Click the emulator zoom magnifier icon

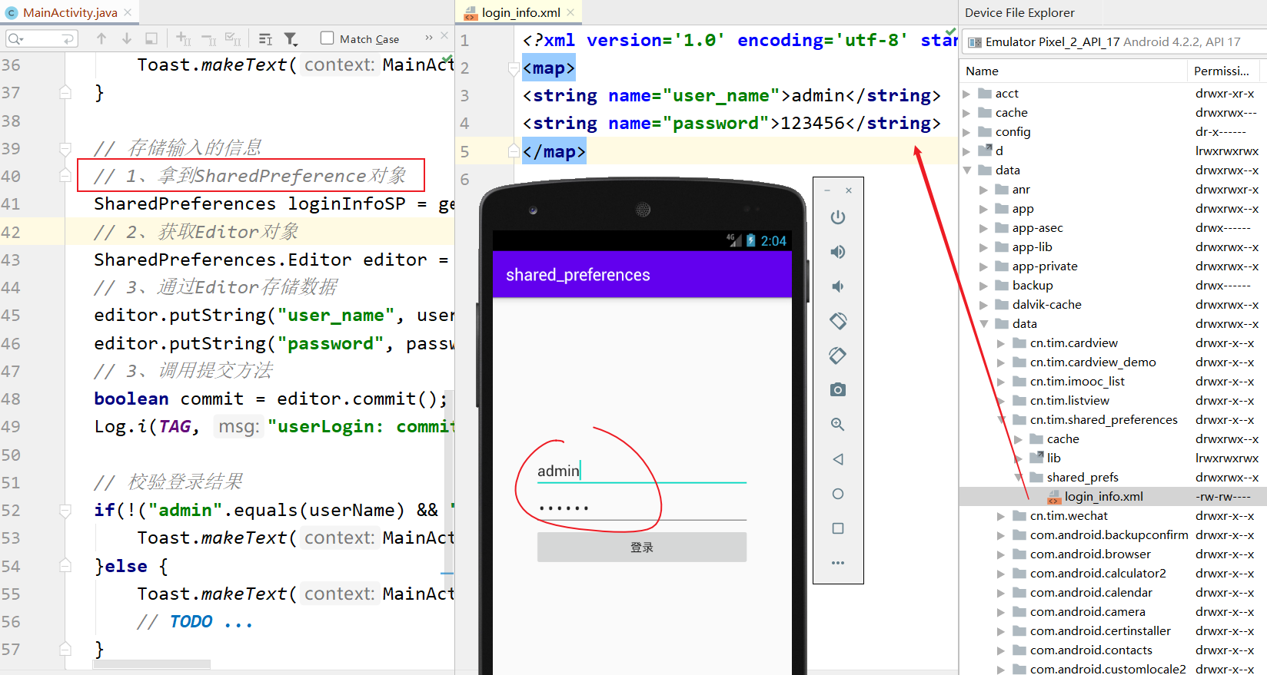click(x=838, y=425)
